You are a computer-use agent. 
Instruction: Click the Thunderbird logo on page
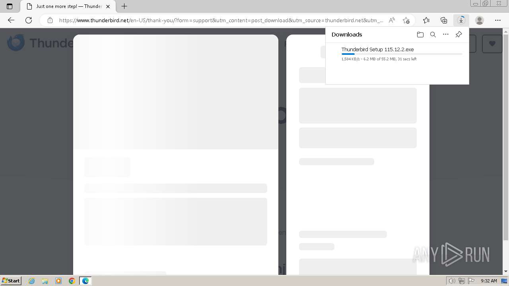pos(40,43)
